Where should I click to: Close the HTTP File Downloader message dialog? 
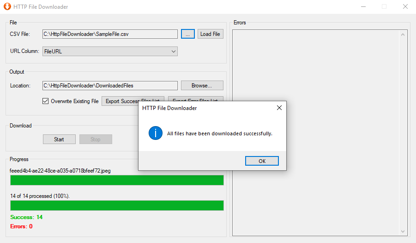coord(279,108)
